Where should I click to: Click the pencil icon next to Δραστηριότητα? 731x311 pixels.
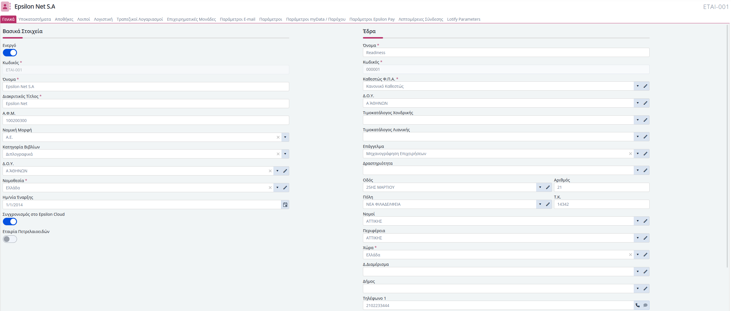pyautogui.click(x=646, y=170)
